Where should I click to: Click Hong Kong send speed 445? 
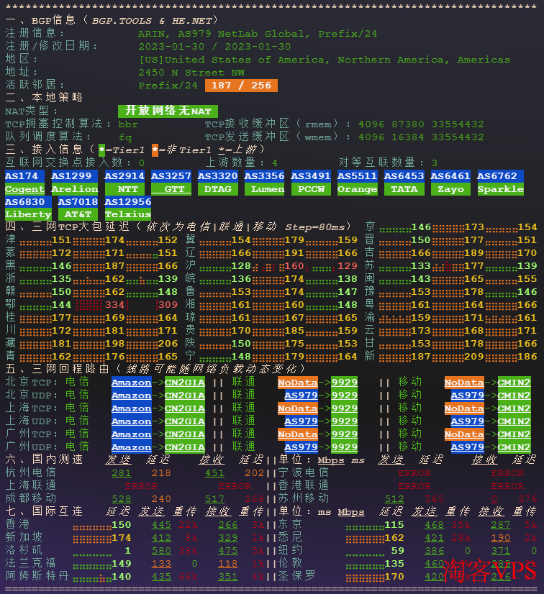point(161,525)
